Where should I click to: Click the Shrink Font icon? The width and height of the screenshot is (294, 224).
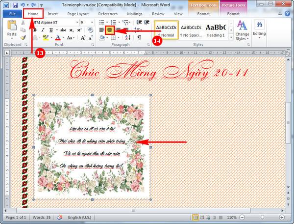(x=91, y=38)
